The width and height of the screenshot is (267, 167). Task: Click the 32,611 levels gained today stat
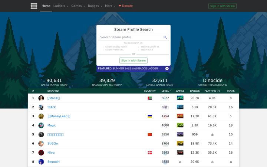(160, 82)
